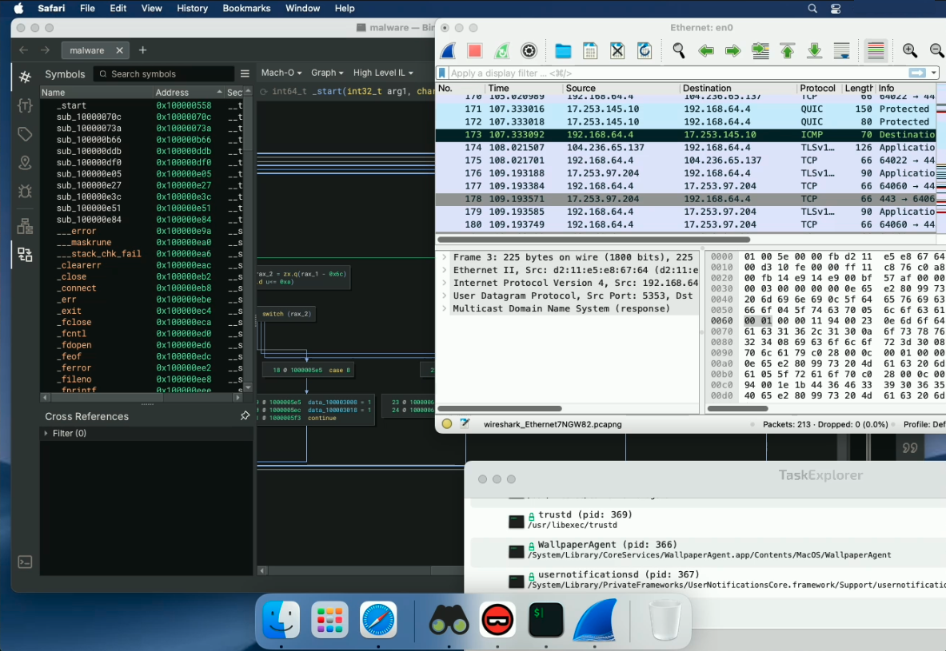Screen dimensions: 946x651
Task: Toggle packet list colorization
Action: [876, 50]
